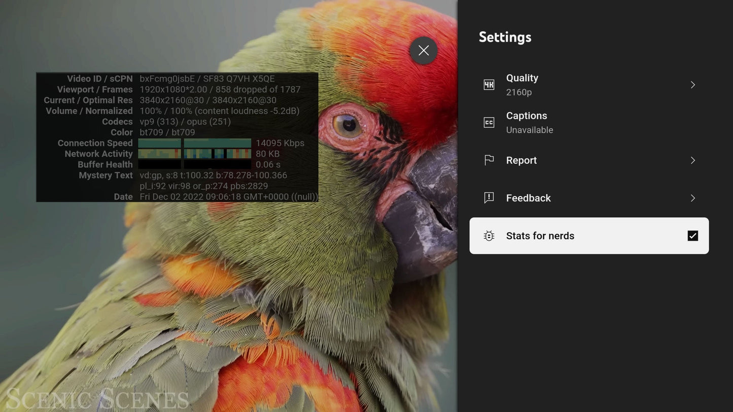Open the Quality menu item
Image resolution: width=733 pixels, height=412 pixels.
pos(589,85)
